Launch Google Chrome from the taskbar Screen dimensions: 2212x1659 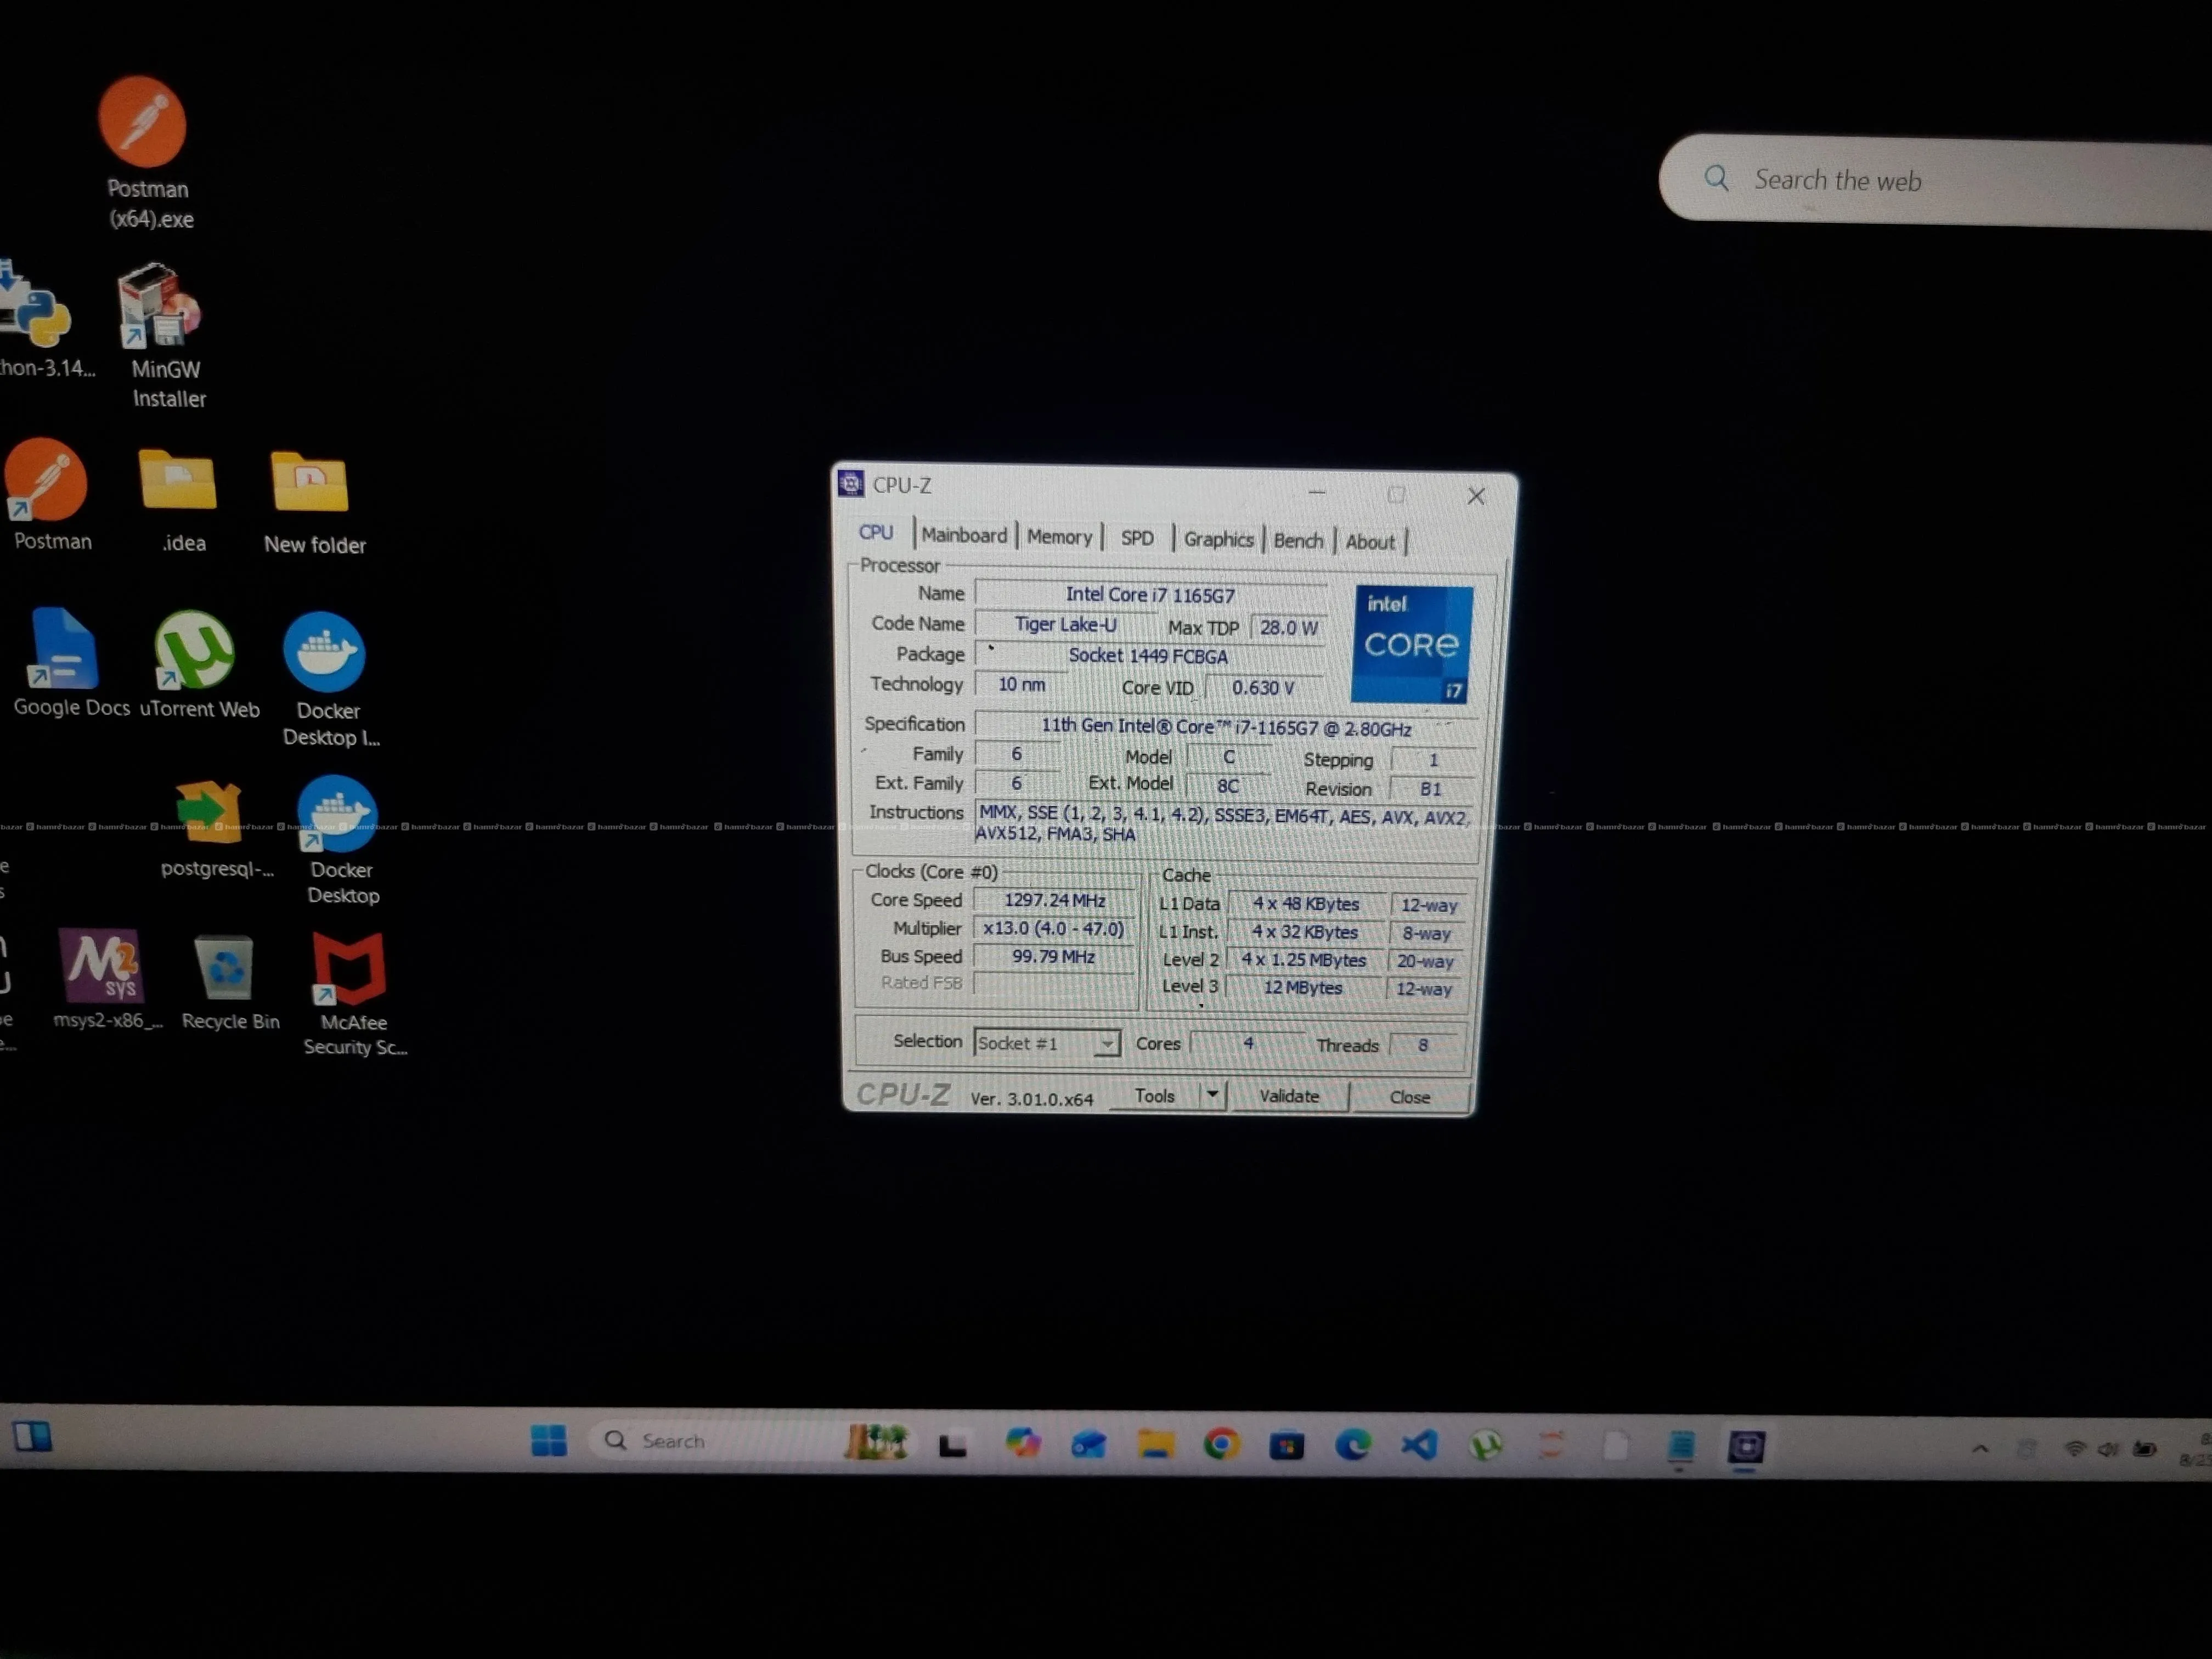point(1221,1445)
